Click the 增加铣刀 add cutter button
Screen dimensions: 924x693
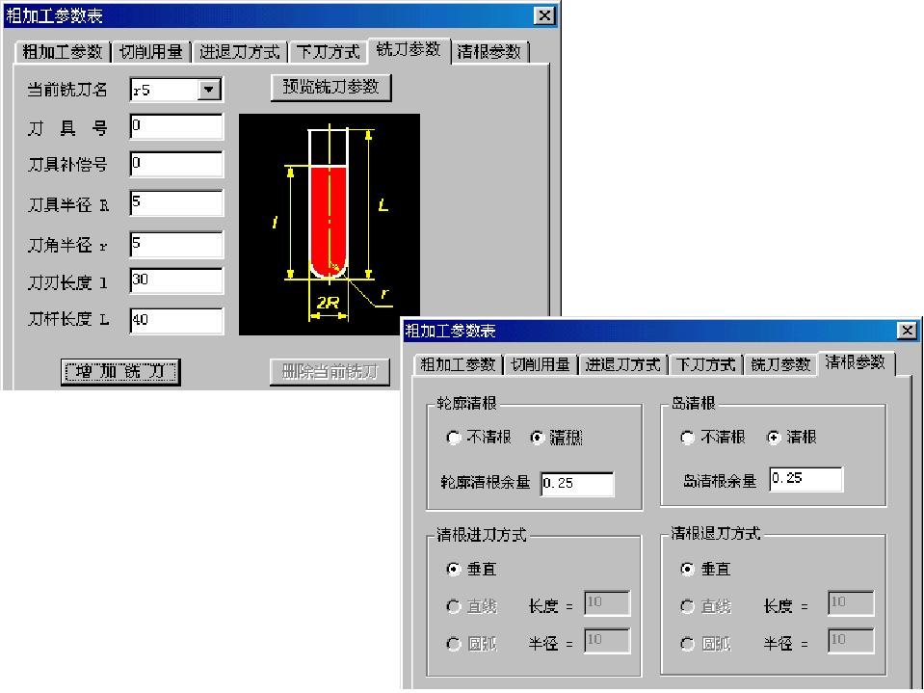tap(120, 372)
